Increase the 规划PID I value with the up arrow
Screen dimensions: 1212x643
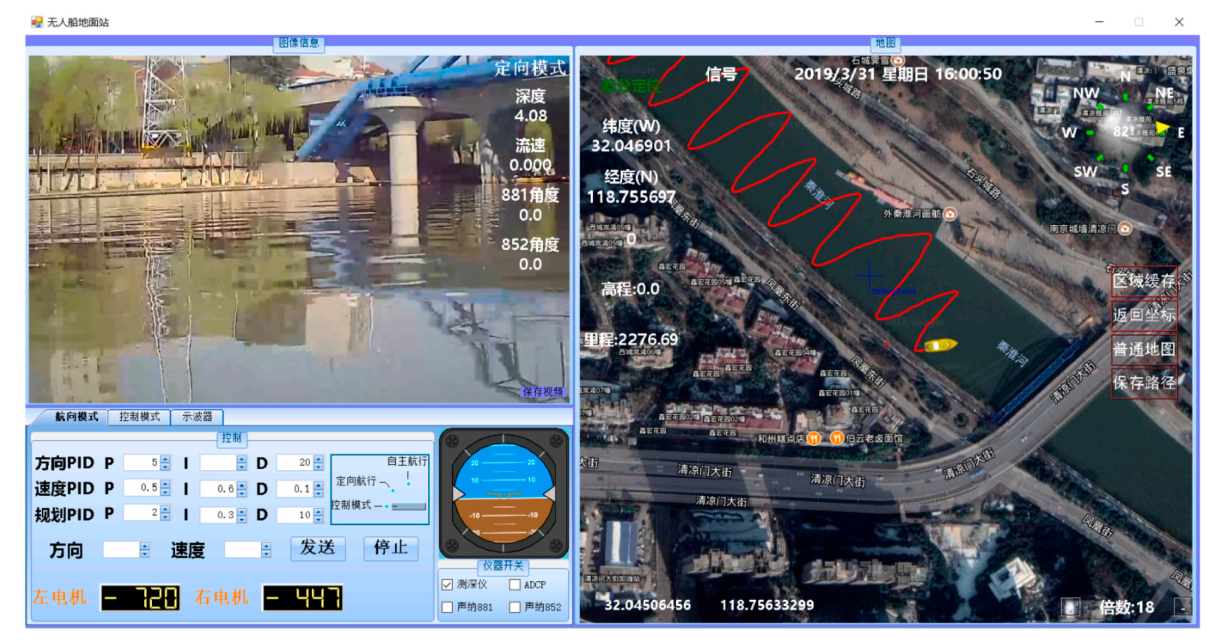[241, 512]
